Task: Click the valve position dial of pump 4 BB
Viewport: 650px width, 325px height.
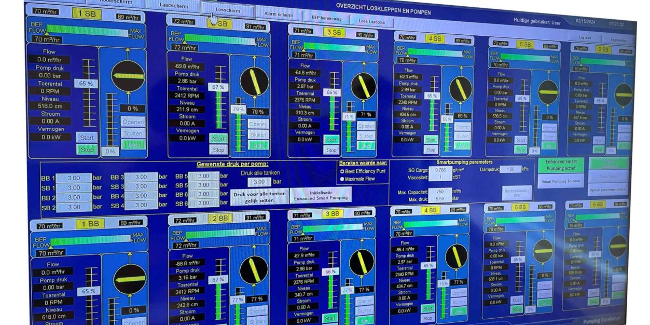Action: tap(456, 256)
